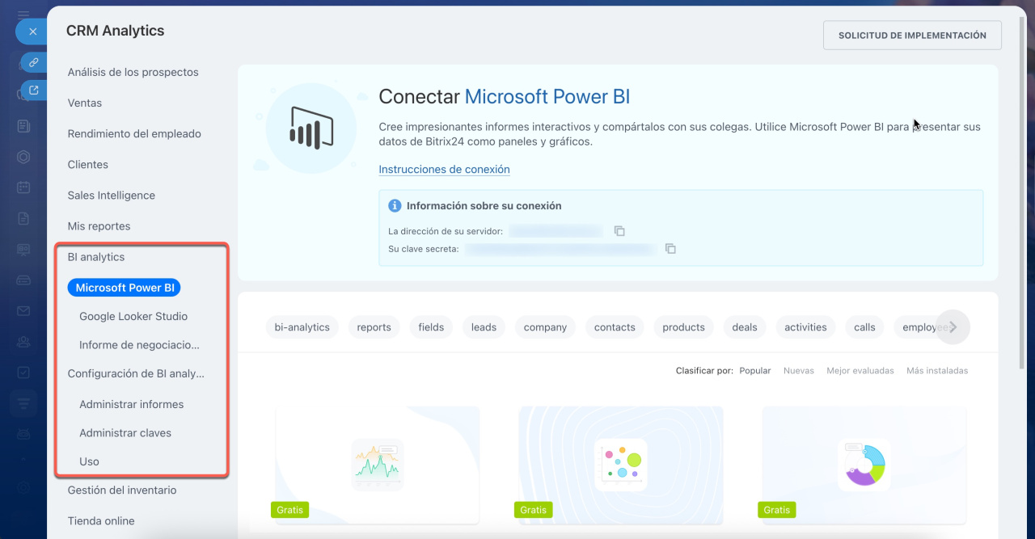Click the copy link icon on the panel edge
The image size is (1035, 539).
[34, 62]
